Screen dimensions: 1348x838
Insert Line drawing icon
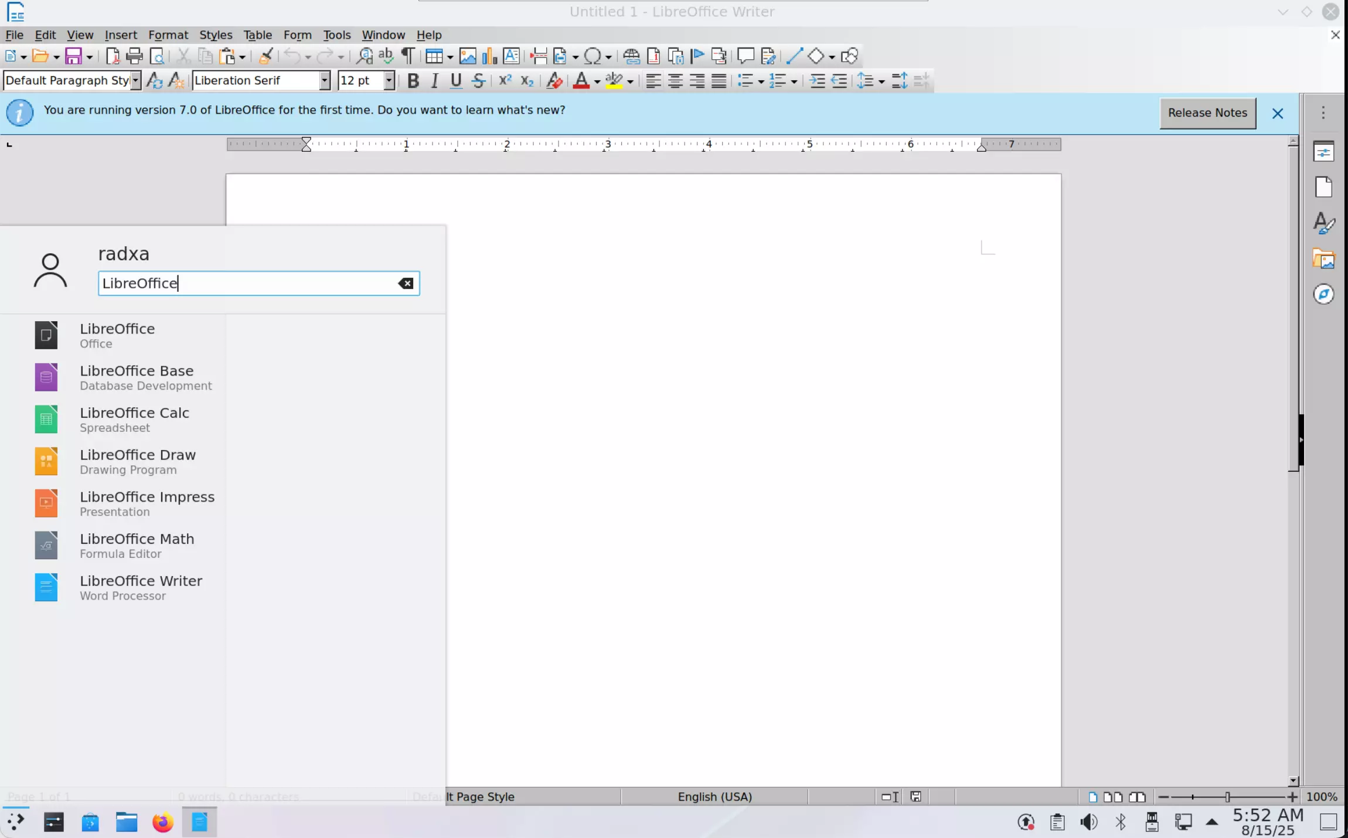point(794,56)
